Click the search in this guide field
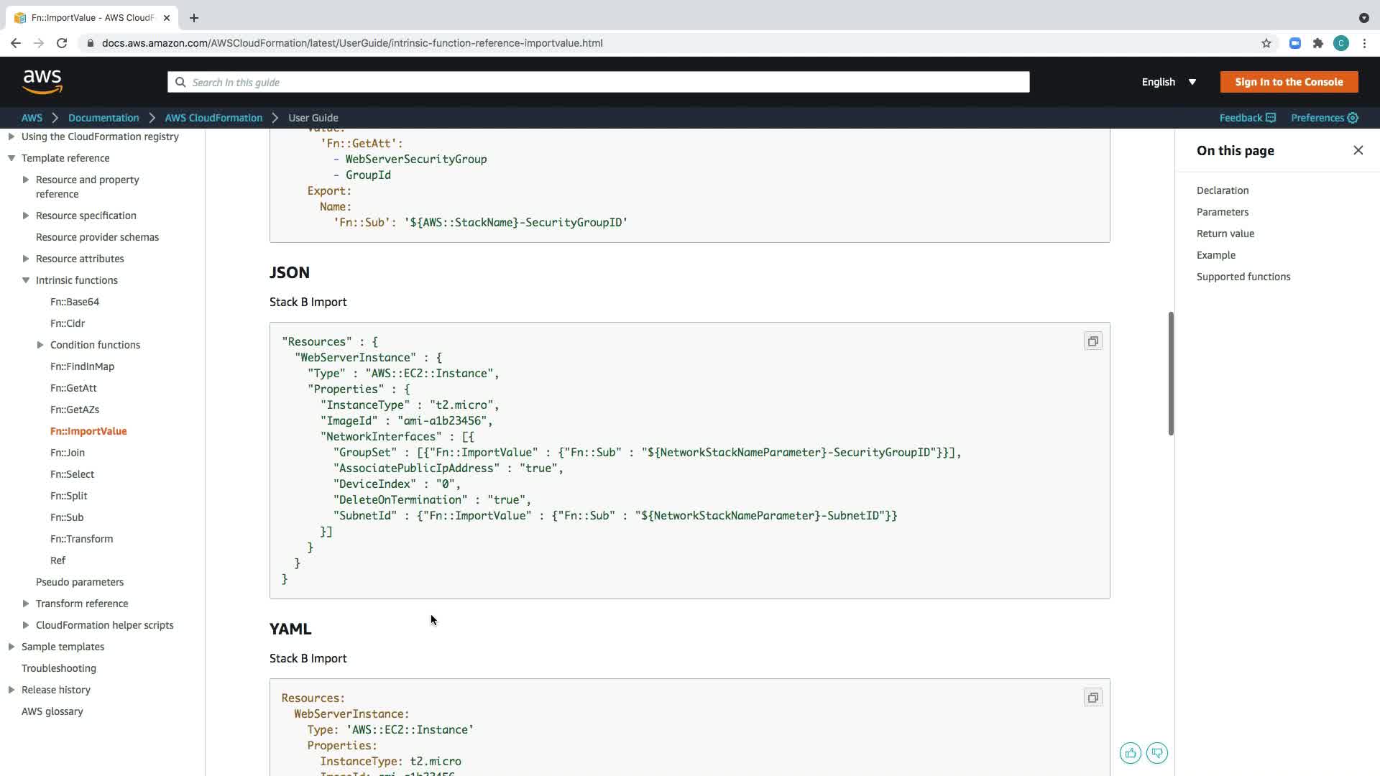 pyautogui.click(x=598, y=82)
